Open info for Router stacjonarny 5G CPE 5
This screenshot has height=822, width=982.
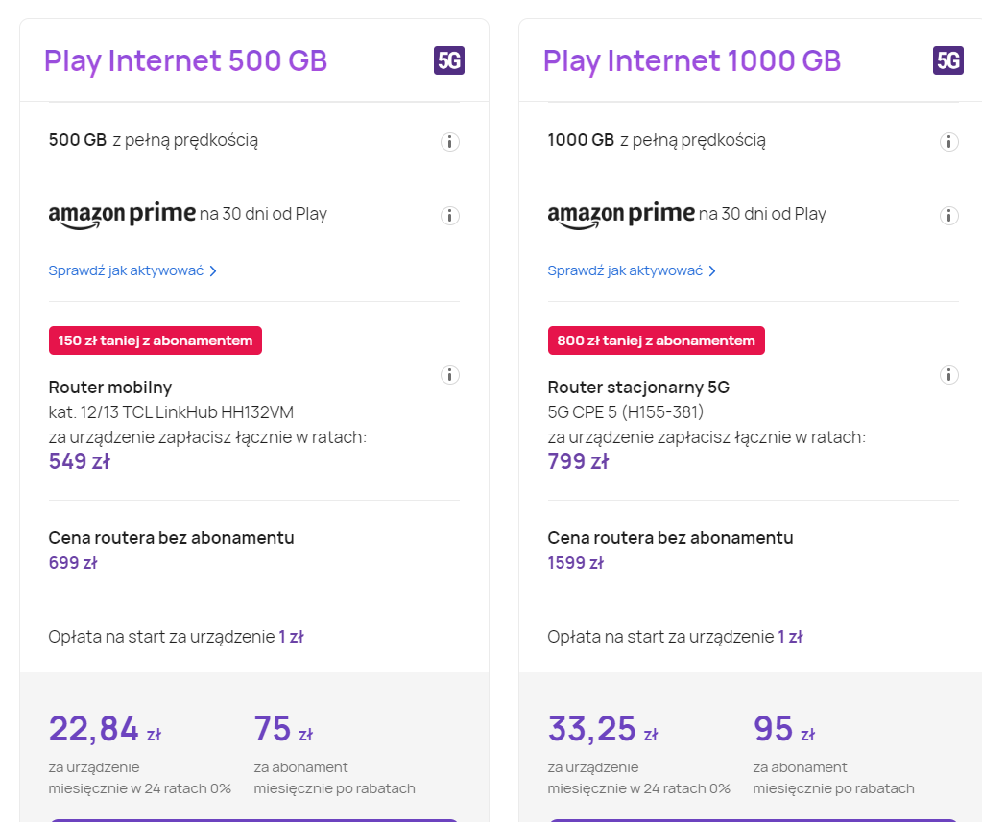point(949,375)
